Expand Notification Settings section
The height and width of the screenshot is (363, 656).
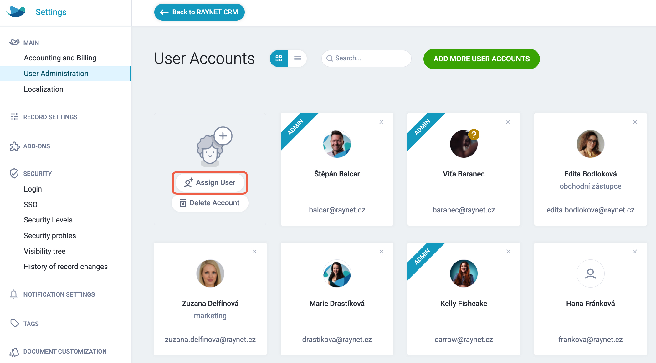click(x=59, y=294)
